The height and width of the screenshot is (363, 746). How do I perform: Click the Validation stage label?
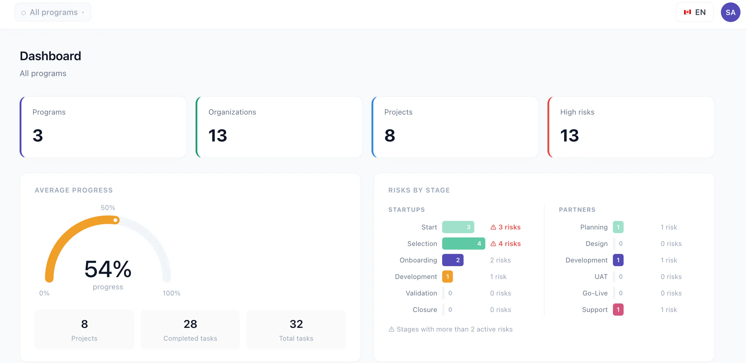[x=421, y=293]
